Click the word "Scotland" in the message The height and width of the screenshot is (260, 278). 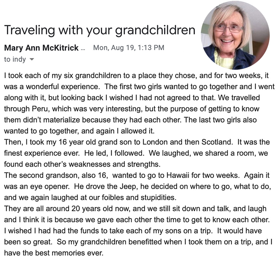(x=216, y=142)
